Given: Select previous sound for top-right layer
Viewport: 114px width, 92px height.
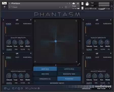Looking at the screenshot, I should (83, 20).
